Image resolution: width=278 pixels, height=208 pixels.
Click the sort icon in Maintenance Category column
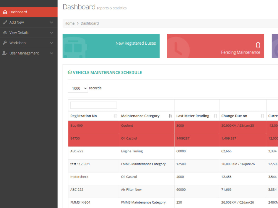click(170, 116)
